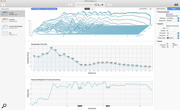This screenshot has height=110, width=180.
Task: Click the input channel button beside -50 readout
Action: (102, 5)
